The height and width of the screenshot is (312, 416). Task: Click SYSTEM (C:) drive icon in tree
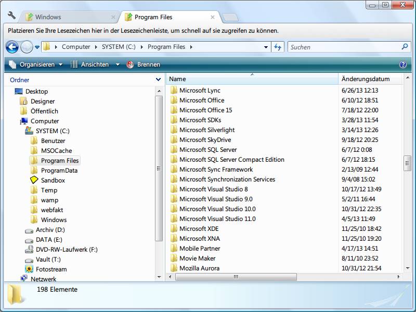click(x=29, y=131)
